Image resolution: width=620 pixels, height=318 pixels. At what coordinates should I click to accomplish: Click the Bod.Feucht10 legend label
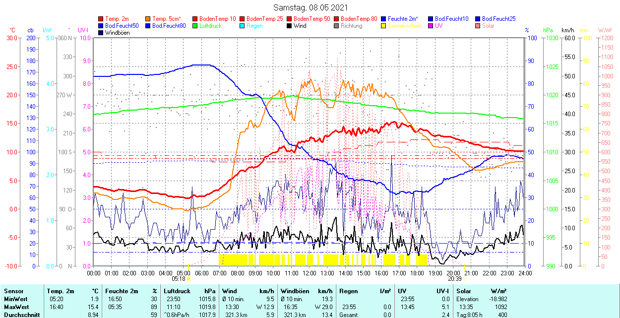[452, 19]
